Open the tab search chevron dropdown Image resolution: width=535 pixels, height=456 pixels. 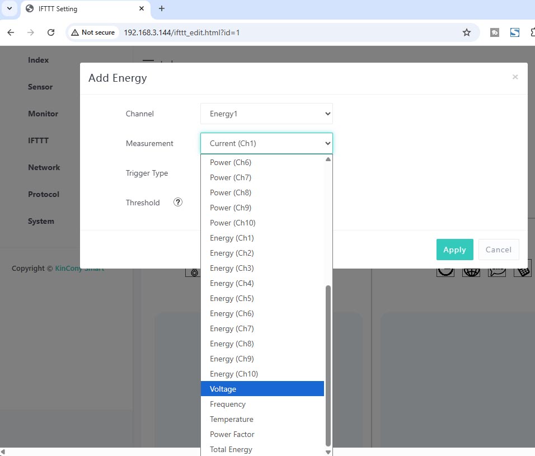10,8
